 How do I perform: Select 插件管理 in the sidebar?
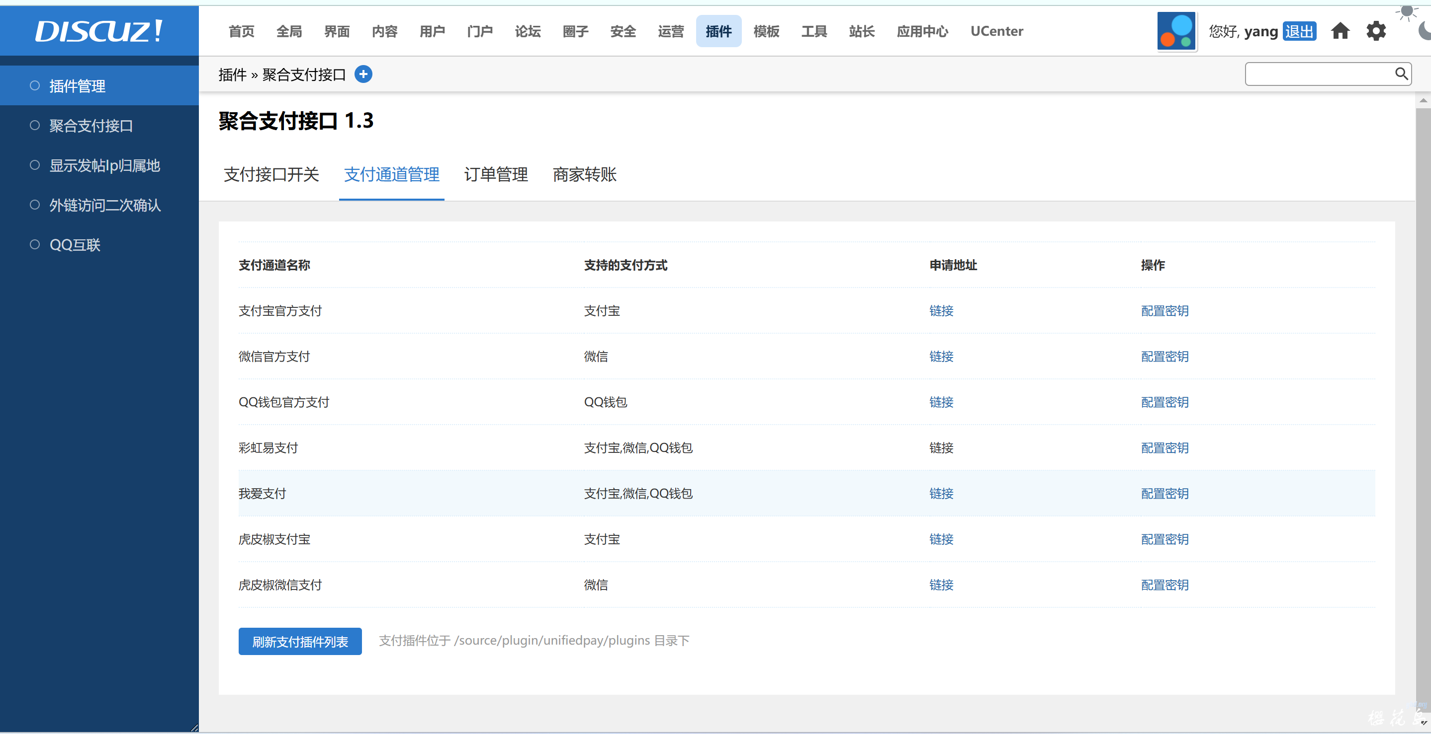pos(99,85)
